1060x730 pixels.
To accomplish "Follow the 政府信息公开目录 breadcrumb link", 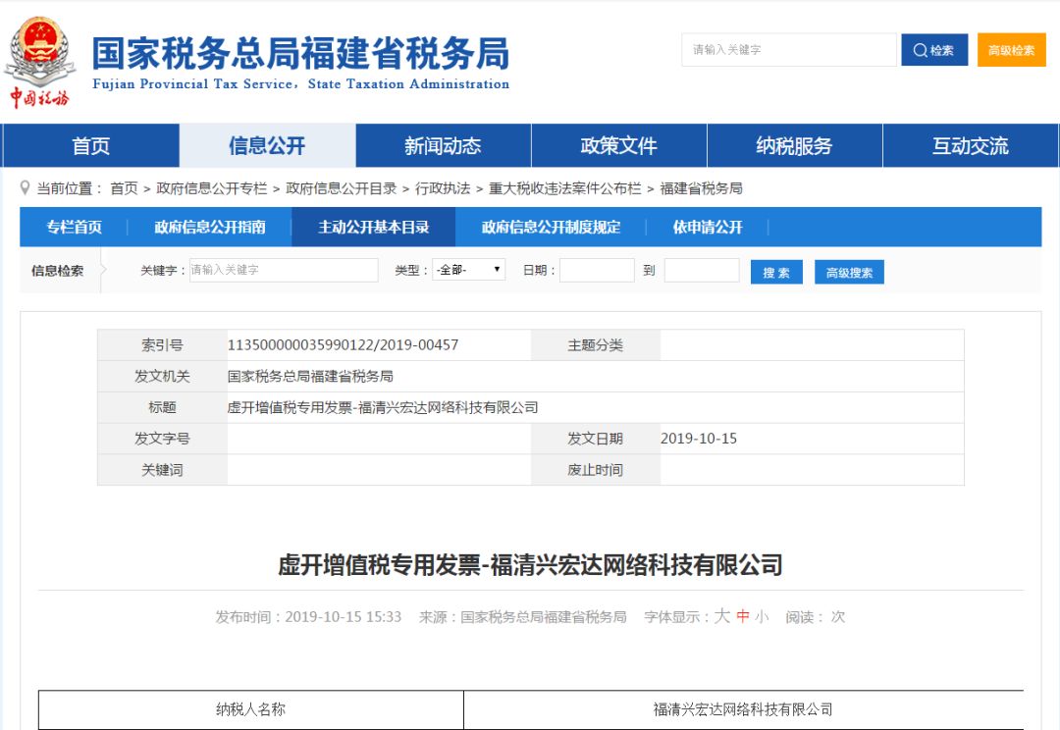I will (342, 188).
